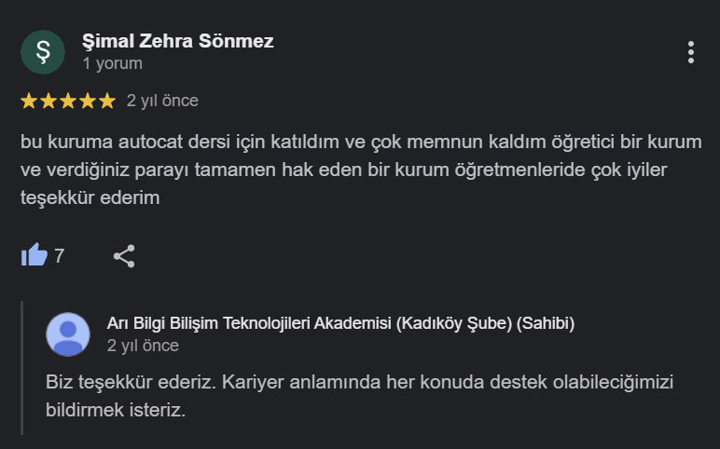The width and height of the screenshot is (720, 449).
Task: Click the review's "2 yıl önce" timestamp beside the stars
Action: (x=162, y=101)
